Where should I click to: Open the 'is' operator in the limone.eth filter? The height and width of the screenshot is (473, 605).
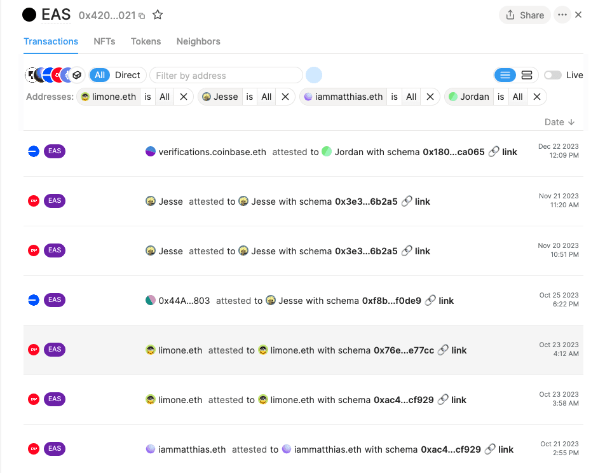(148, 97)
